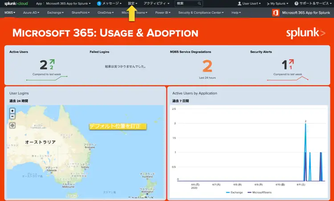334x201 pixels.
Task: Click the splunk>cloud logo
Action: click(16, 4)
